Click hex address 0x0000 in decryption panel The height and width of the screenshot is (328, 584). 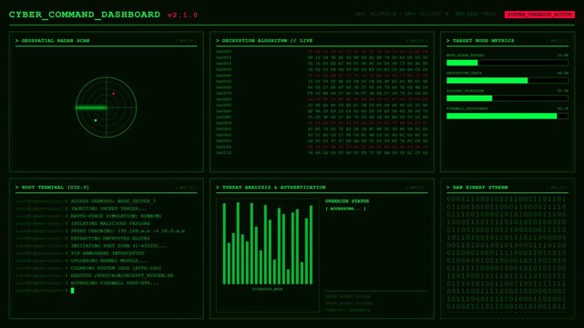pyautogui.click(x=224, y=52)
